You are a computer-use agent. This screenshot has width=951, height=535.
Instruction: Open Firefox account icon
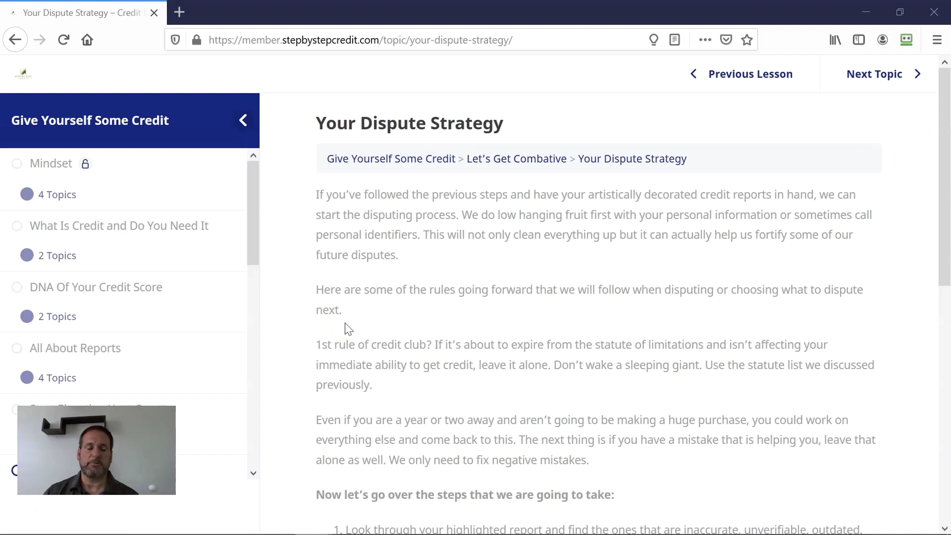pos(882,40)
